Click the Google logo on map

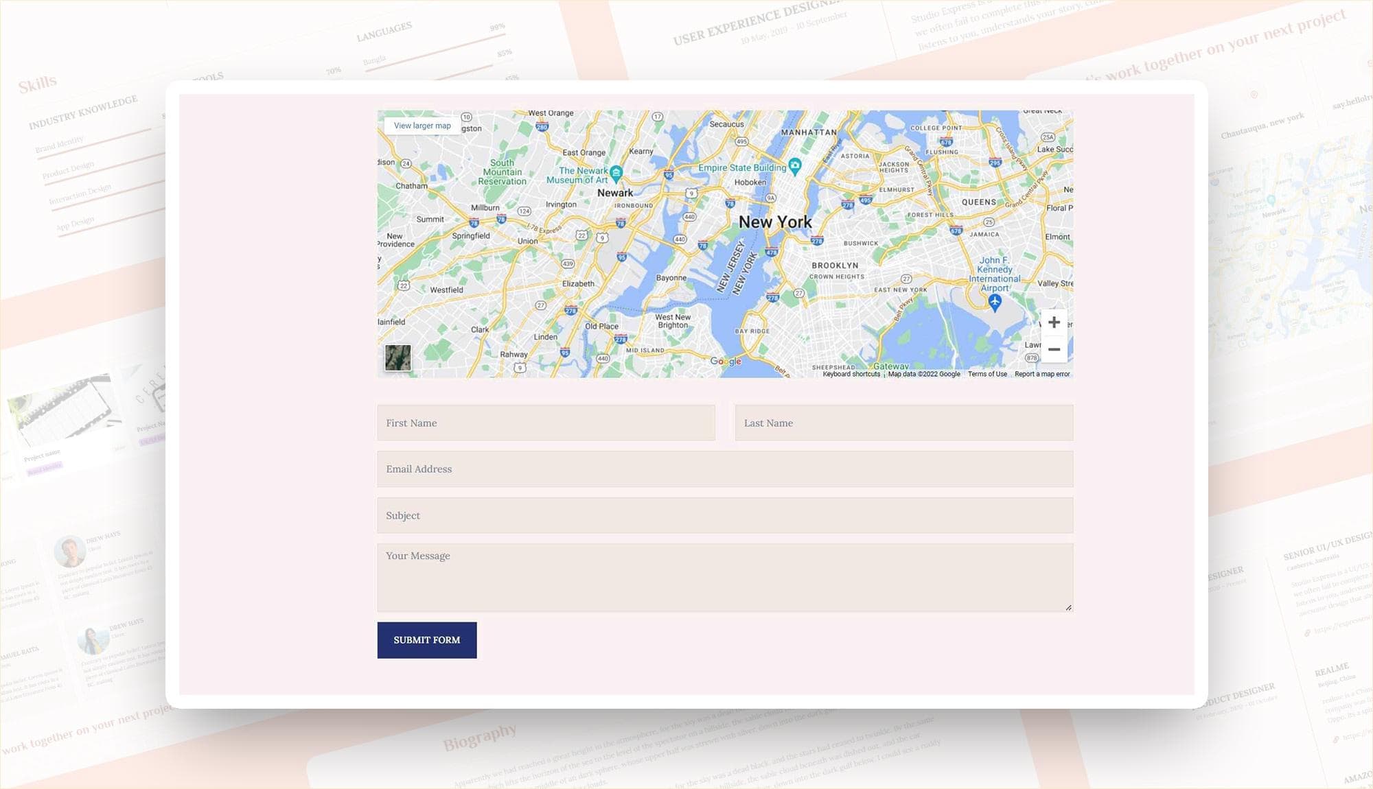pos(726,361)
